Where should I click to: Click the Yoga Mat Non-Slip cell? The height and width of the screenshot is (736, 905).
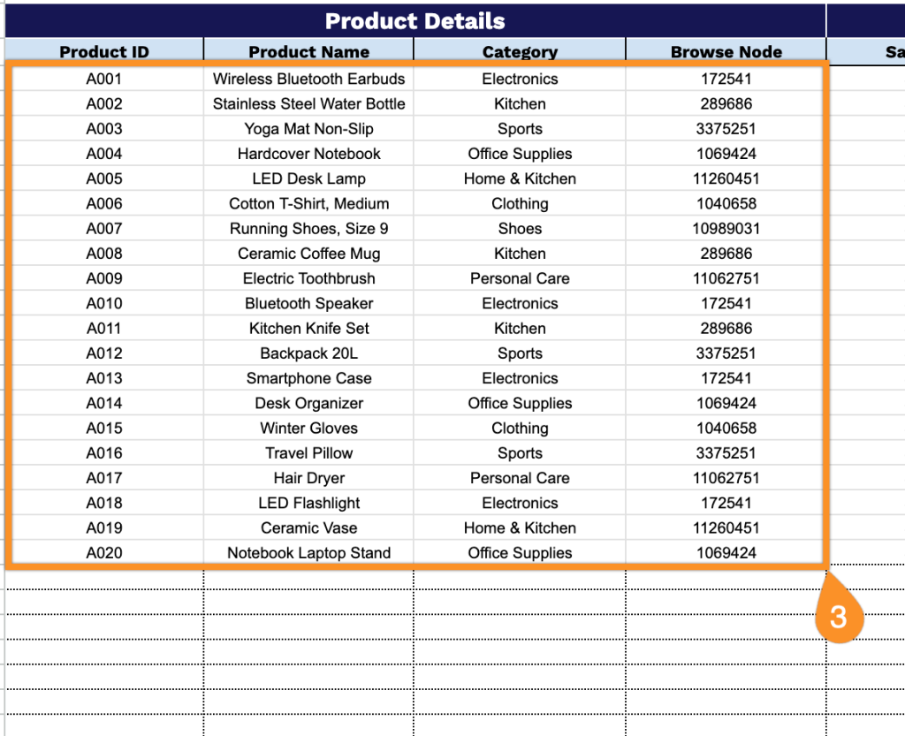(x=308, y=129)
